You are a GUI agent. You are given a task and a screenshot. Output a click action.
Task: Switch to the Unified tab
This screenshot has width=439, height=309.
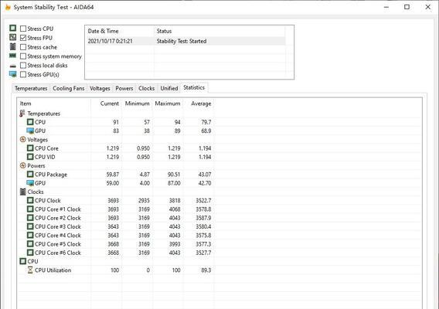[169, 88]
